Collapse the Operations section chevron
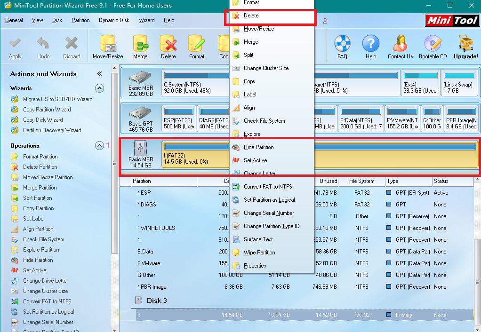The image size is (481, 332). [99, 145]
